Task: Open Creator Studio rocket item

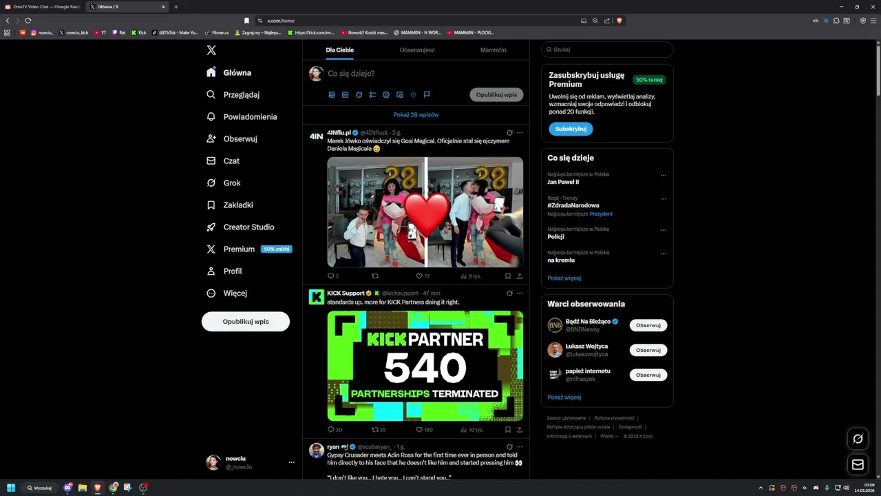Action: point(240,227)
